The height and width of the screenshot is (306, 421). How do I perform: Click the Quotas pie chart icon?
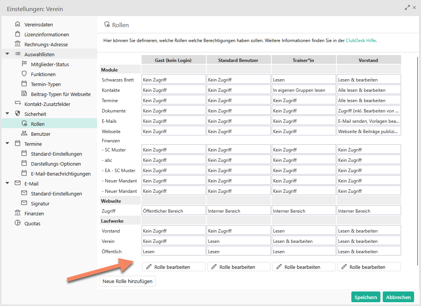click(18, 223)
